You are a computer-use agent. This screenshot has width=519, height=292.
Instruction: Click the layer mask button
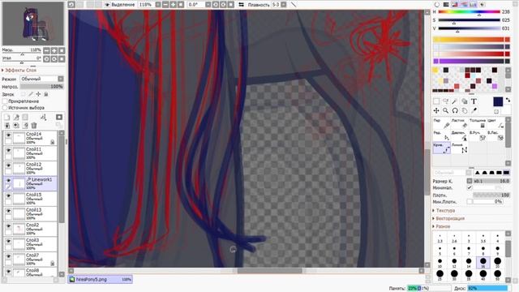pos(59,117)
